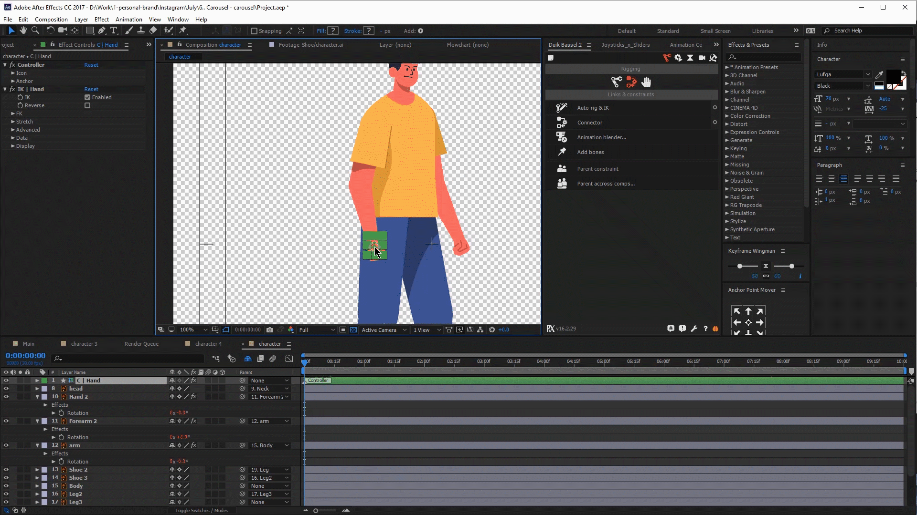Viewport: 917px width, 515px height.
Task: Toggle the Reverse checkbox
Action: point(87,105)
